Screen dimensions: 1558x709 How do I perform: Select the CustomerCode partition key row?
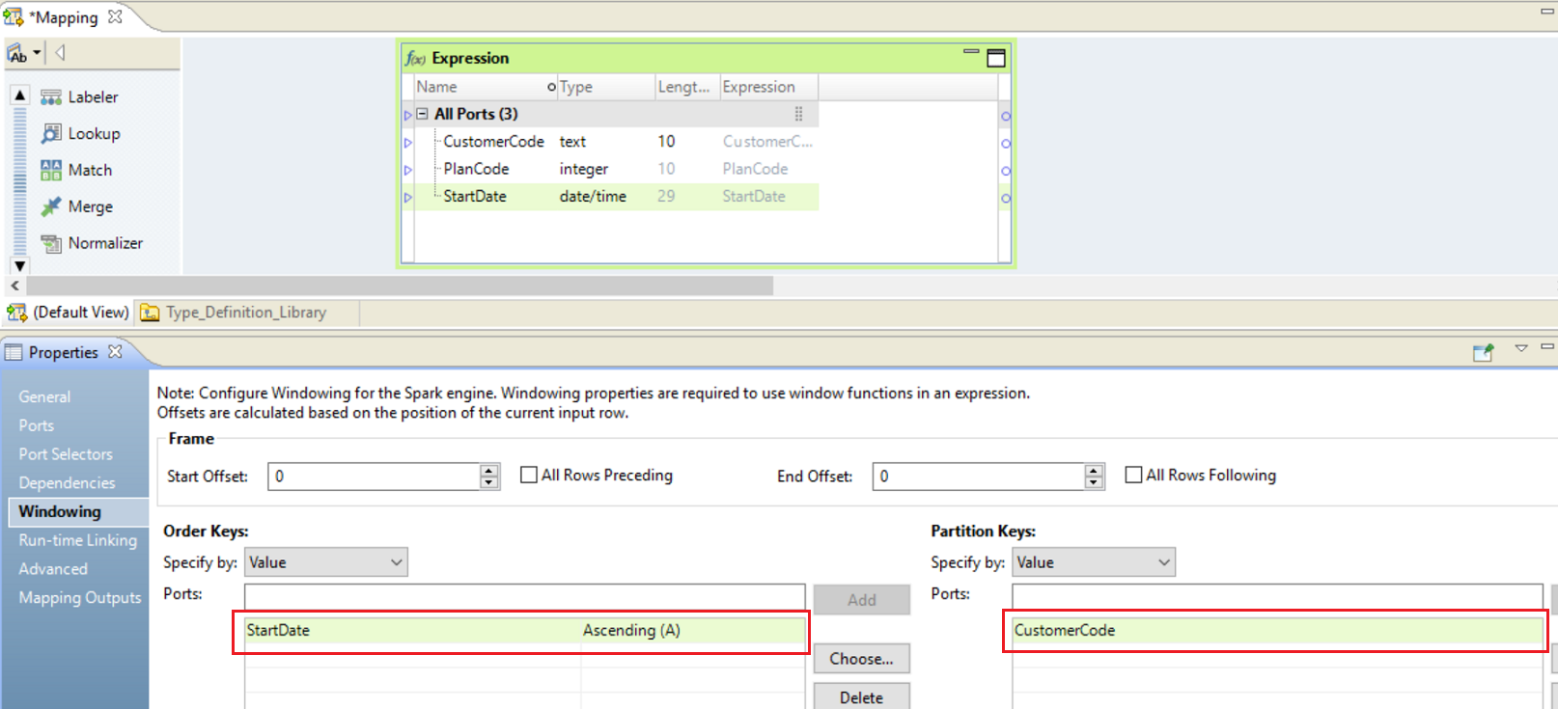click(1277, 631)
